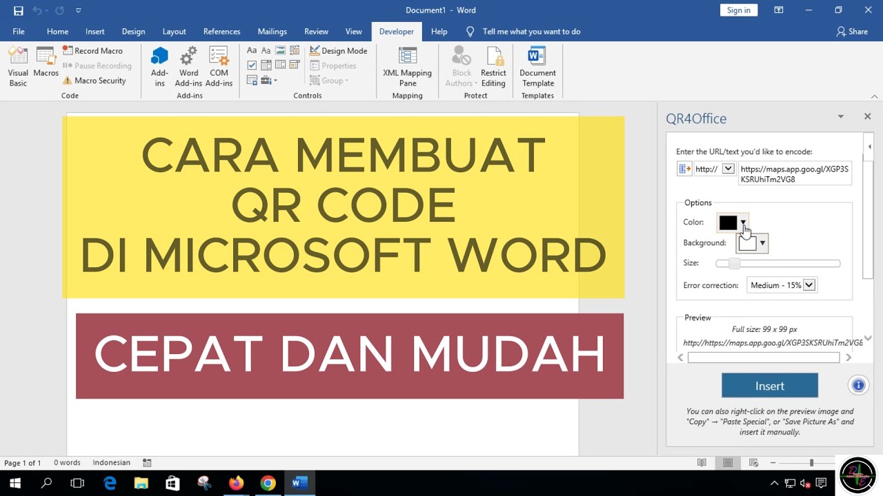
Task: Insert Combo Box Content Control
Action: [266, 65]
